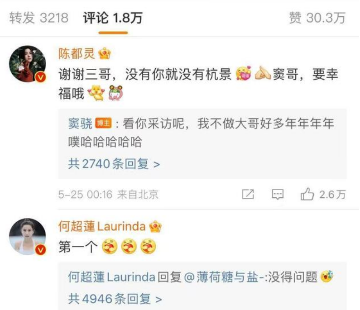
Task: Select the 评论 1.8万 tab
Action: coord(113,18)
